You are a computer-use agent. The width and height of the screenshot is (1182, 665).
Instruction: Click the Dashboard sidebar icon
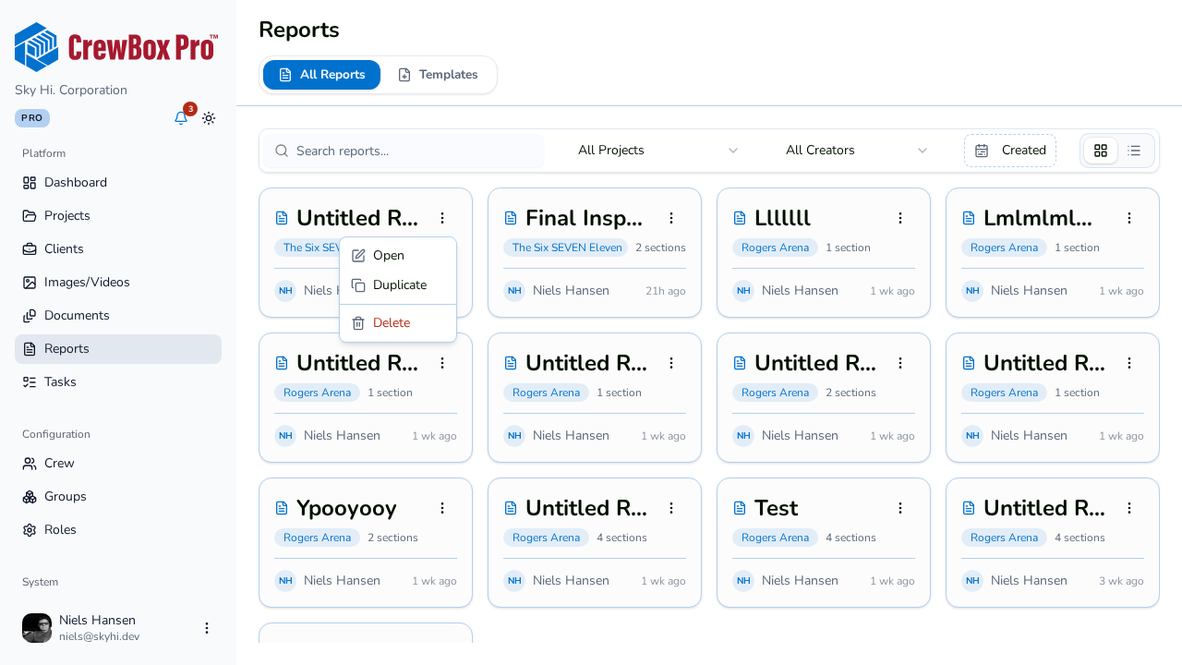(x=30, y=183)
